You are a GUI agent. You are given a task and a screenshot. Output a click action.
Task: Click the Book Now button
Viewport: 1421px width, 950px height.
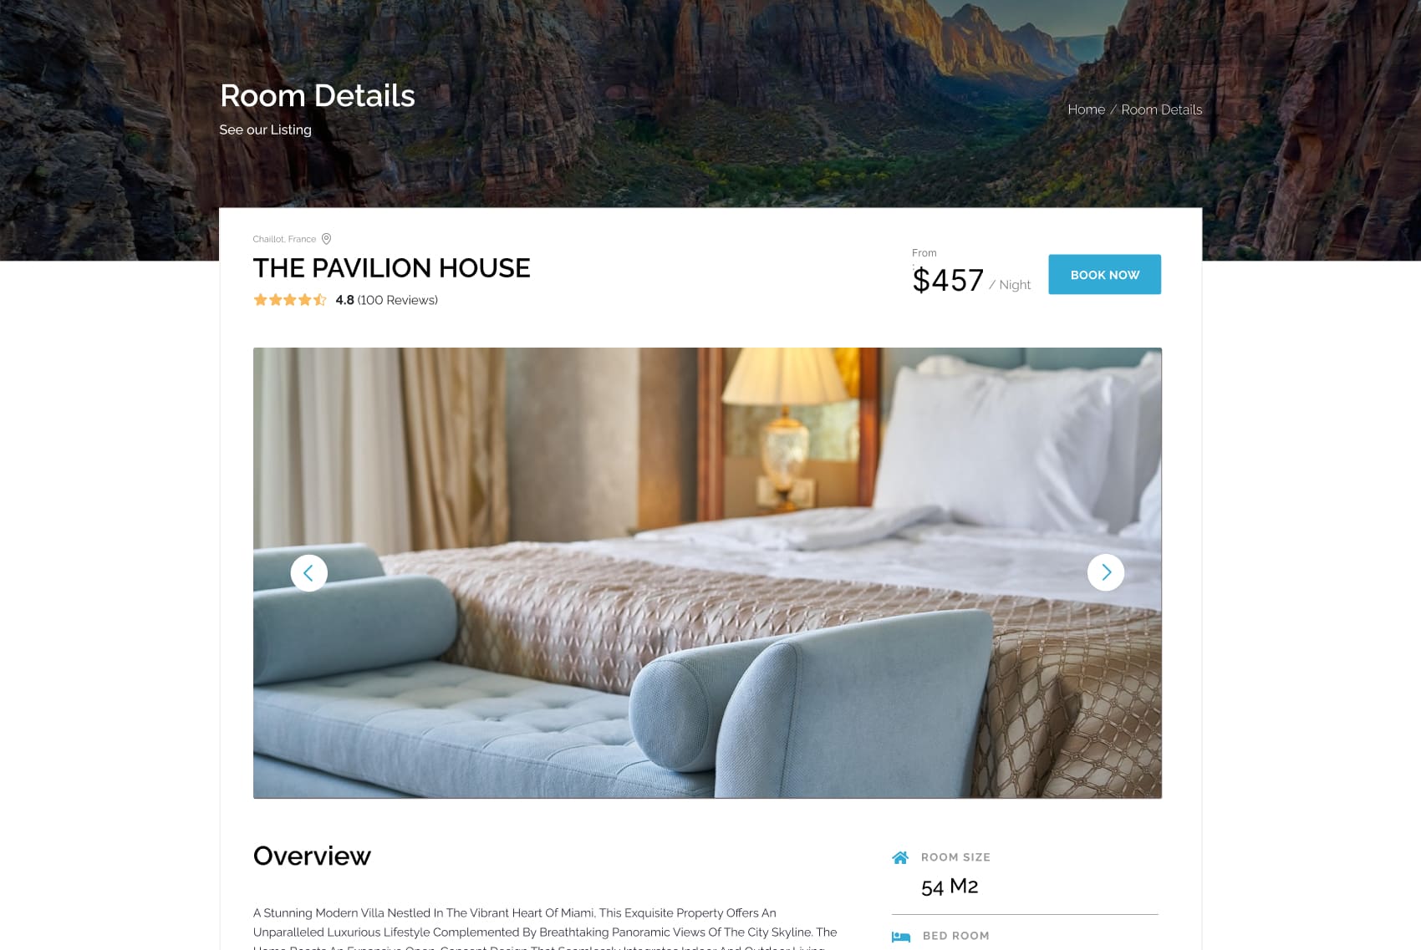(x=1104, y=274)
